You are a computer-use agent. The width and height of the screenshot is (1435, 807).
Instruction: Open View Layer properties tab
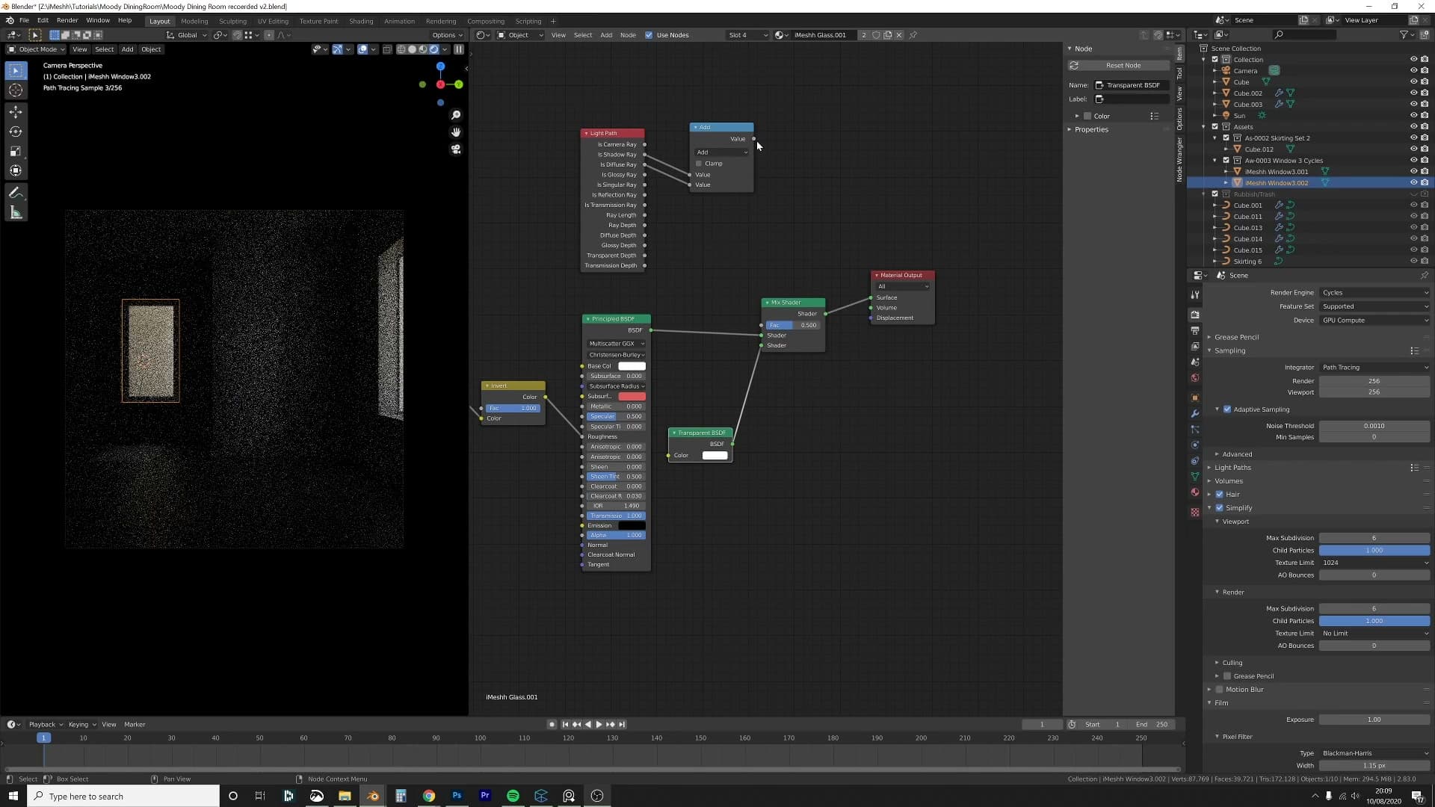[1195, 346]
